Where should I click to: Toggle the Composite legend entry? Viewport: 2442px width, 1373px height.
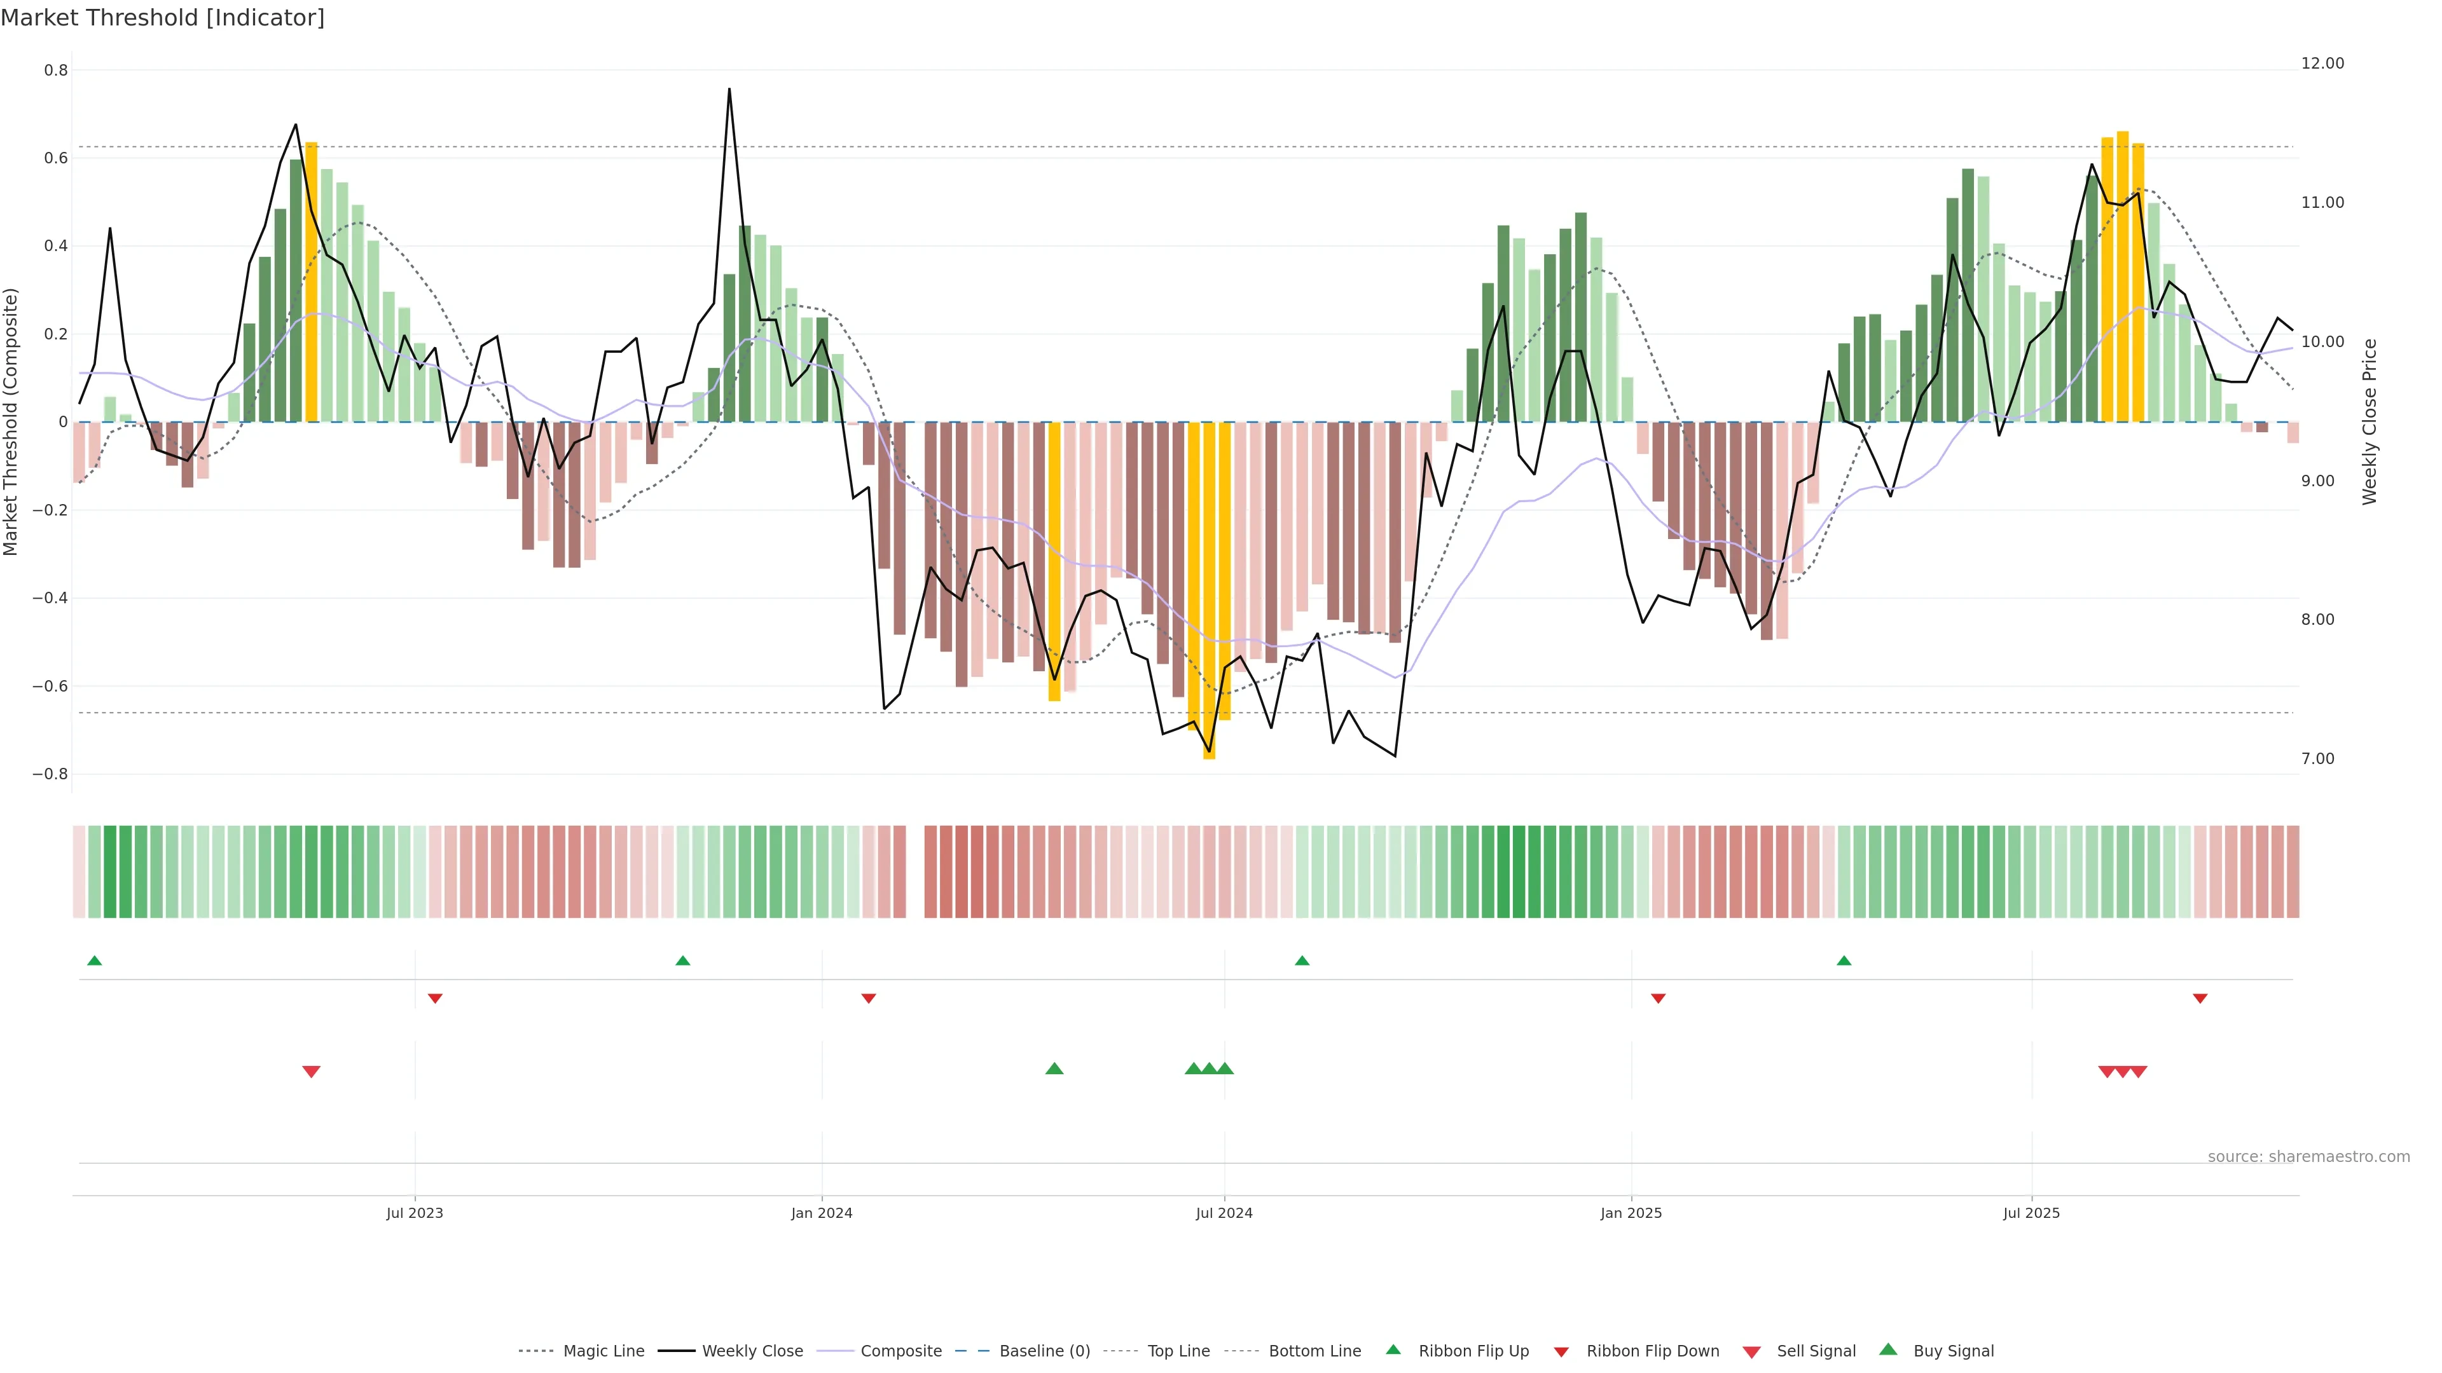tap(900, 1351)
